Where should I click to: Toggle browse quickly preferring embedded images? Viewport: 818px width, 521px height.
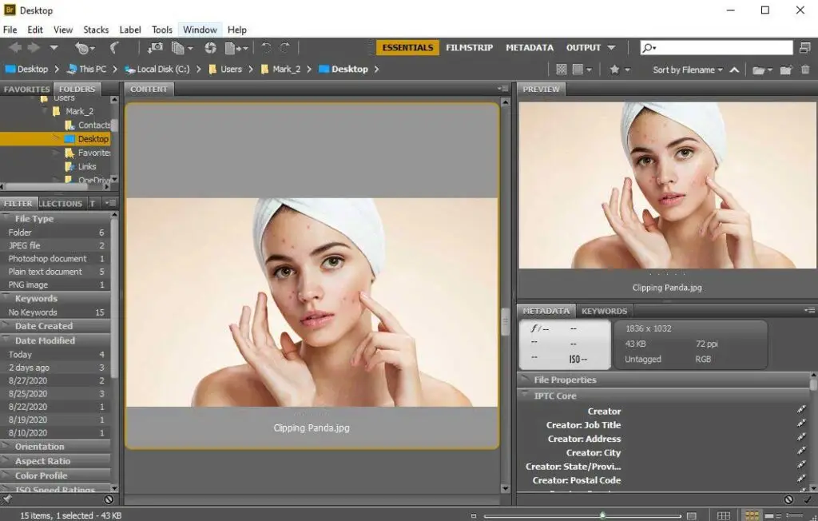pos(562,69)
